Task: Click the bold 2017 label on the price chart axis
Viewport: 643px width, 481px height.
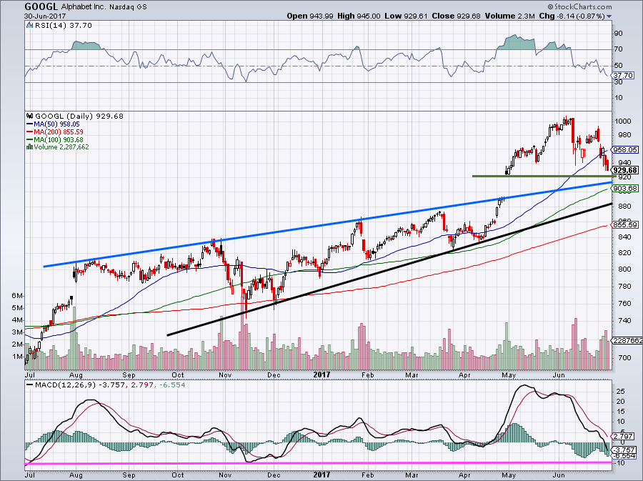Action: 321,375
